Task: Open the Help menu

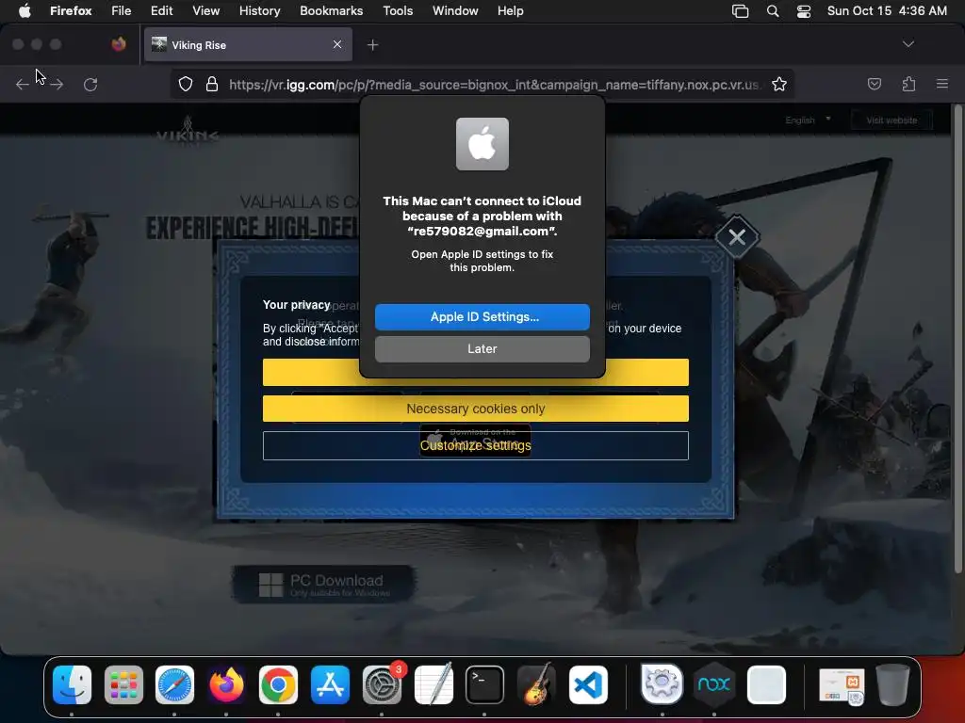Action: point(510,10)
